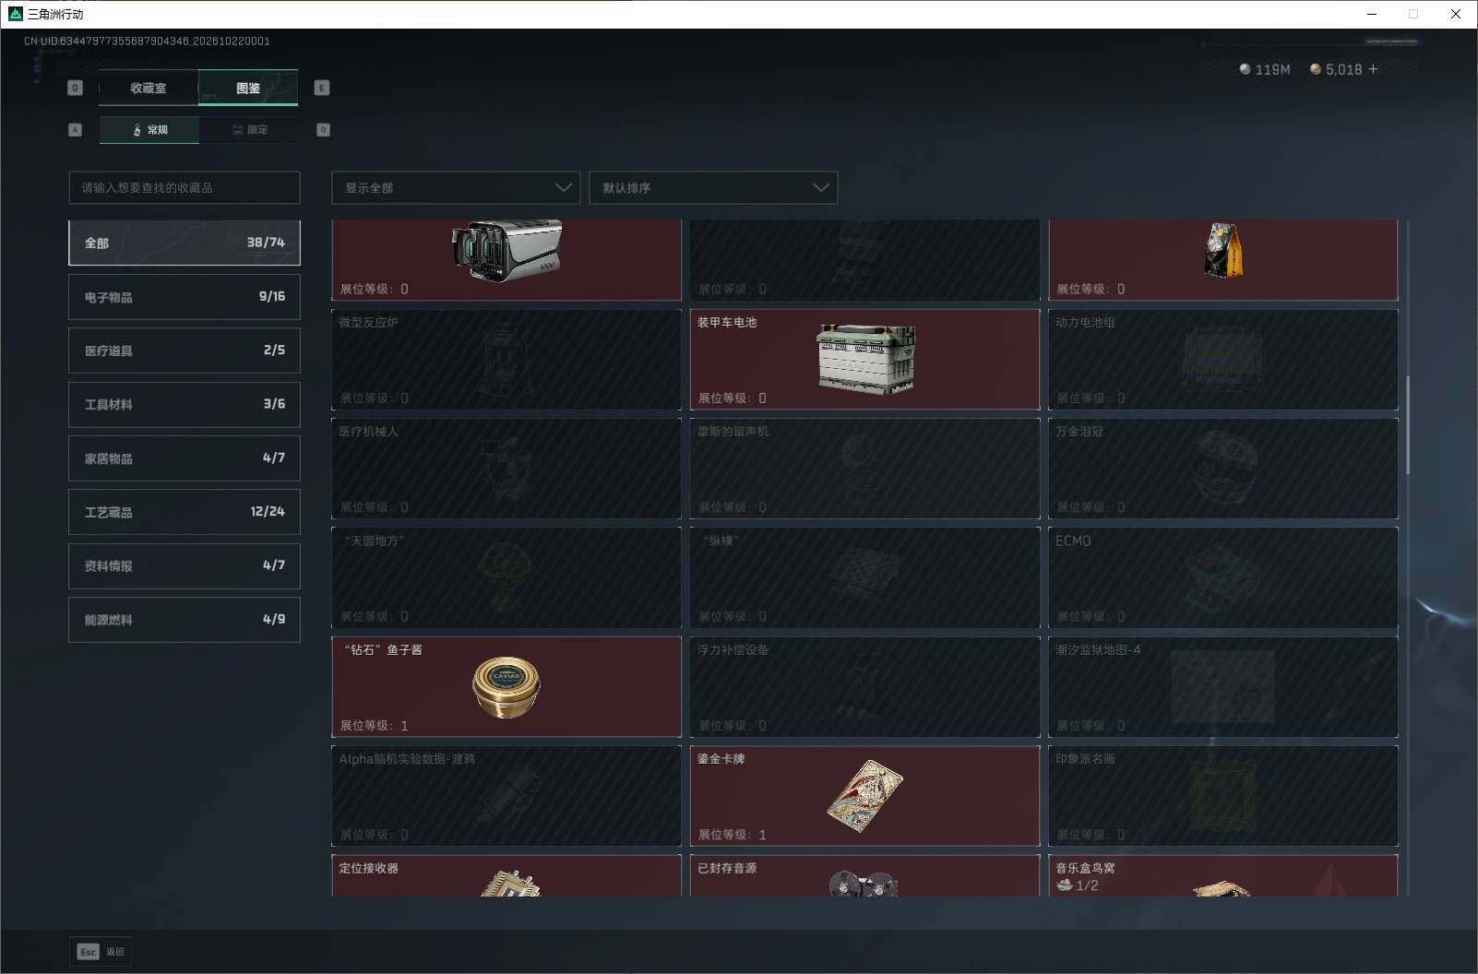Image resolution: width=1478 pixels, height=974 pixels.
Task: Expand the 默认排序 sort dropdown
Action: pos(713,187)
